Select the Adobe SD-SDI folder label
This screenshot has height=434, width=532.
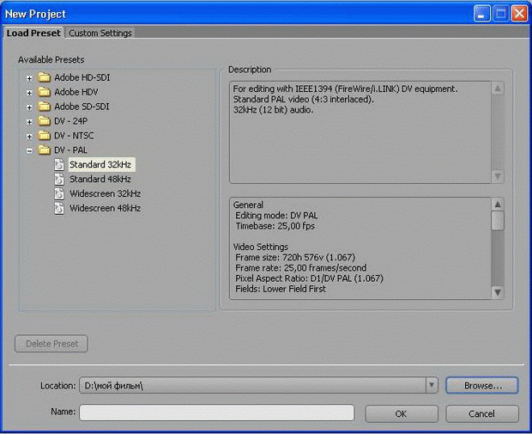point(82,107)
